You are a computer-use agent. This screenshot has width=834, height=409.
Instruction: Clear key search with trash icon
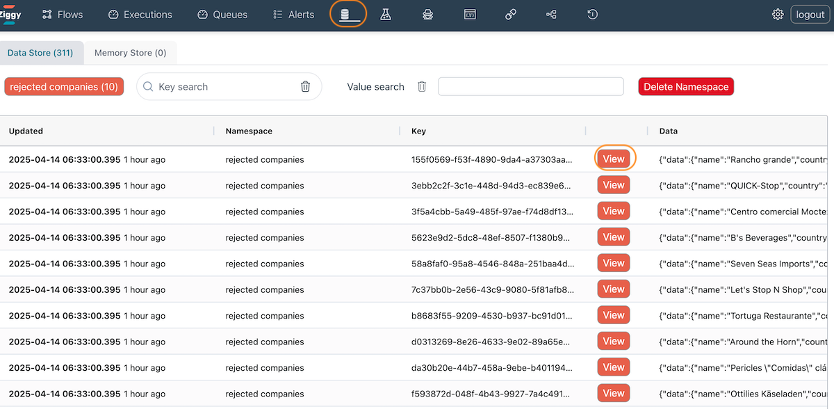(305, 87)
